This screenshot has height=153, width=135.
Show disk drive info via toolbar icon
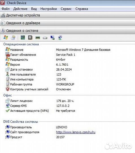point(45,38)
